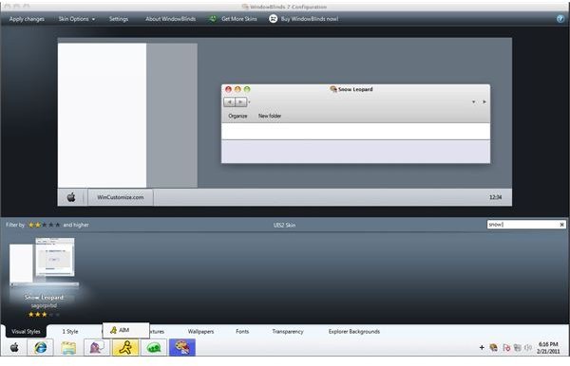This screenshot has height=366, width=570.
Task: Clear the snow search text
Action: pos(561,225)
